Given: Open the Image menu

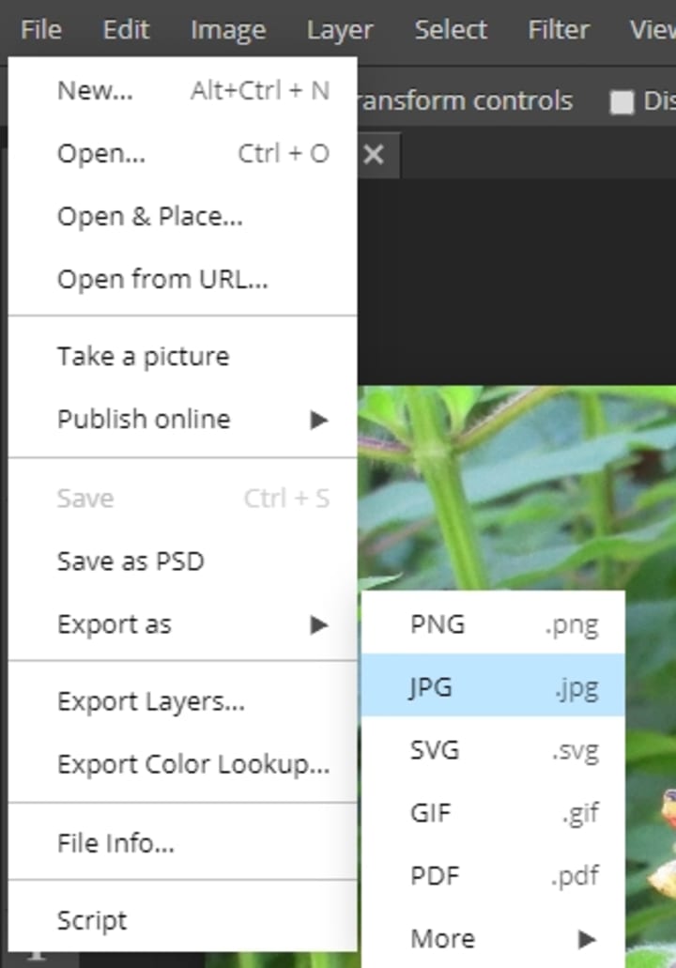Looking at the screenshot, I should click(227, 30).
